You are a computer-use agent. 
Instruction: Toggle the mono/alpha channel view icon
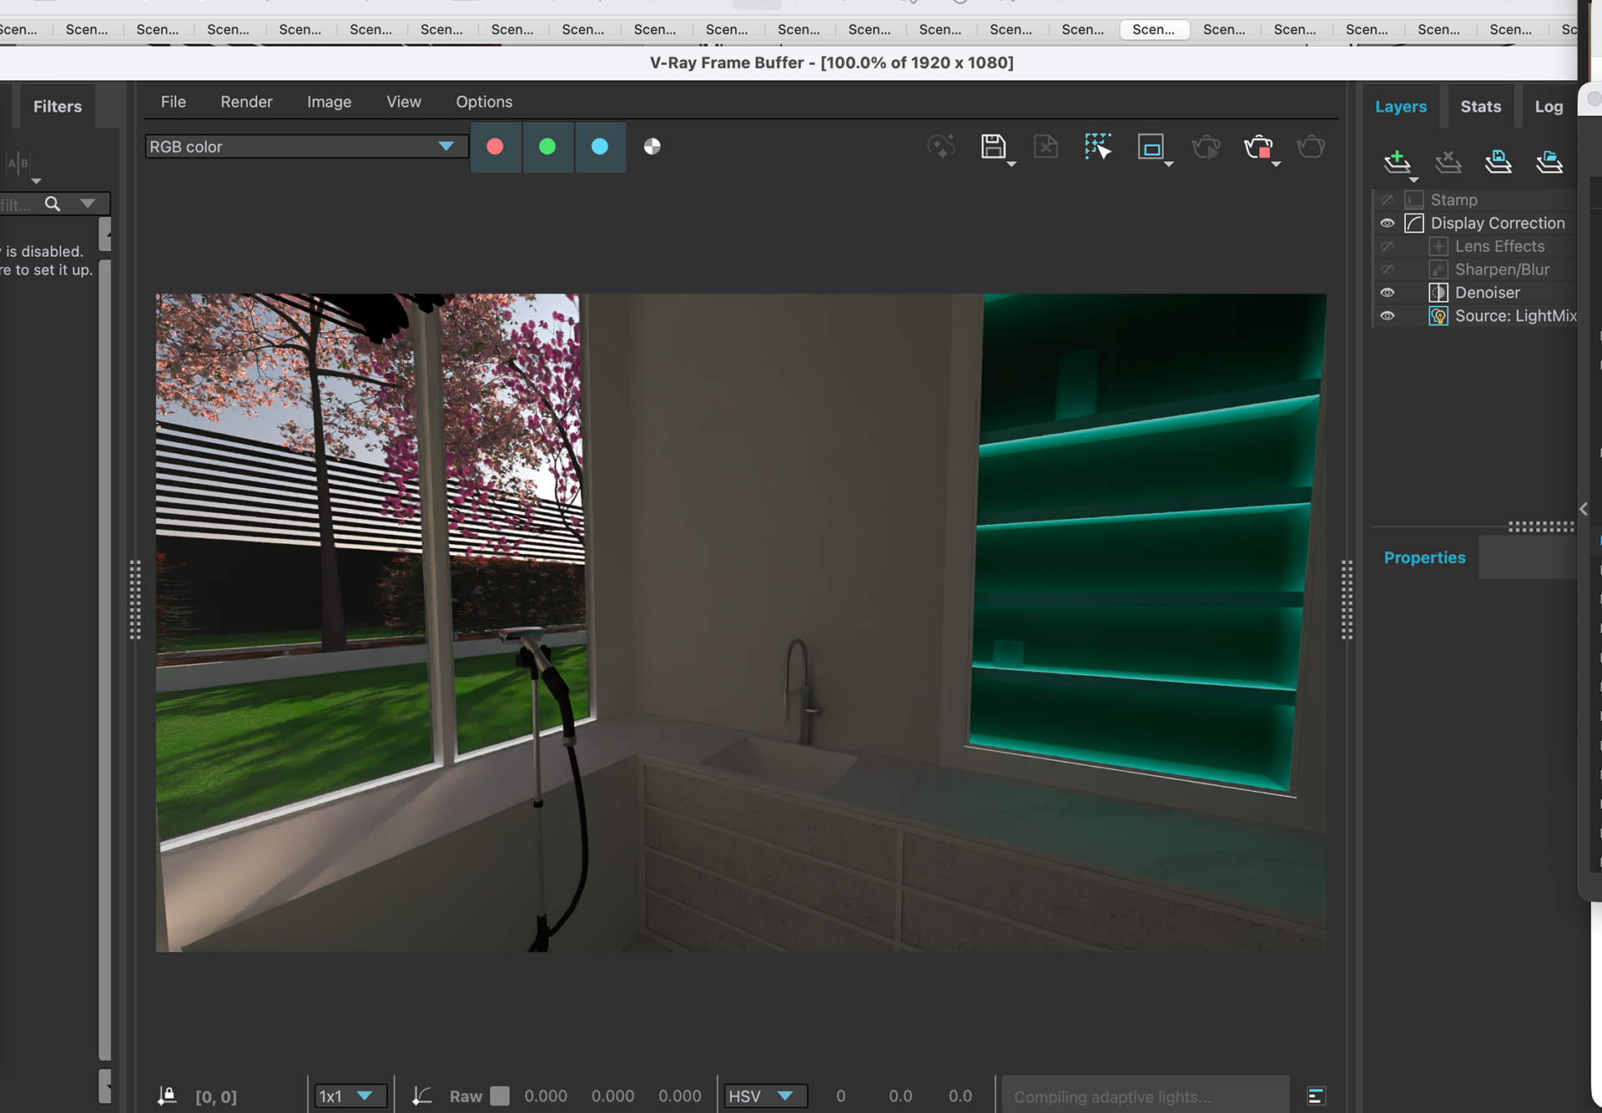click(652, 147)
